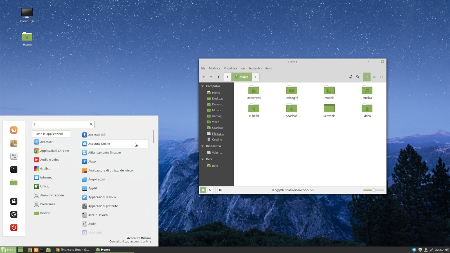Open the green Files folder in menu favorites
Viewport: 450px width, 253px height.
[14, 182]
